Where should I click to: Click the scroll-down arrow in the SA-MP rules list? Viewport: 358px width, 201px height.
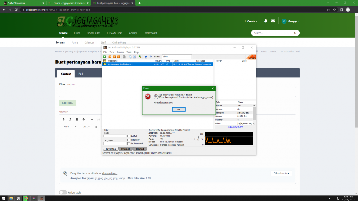pyautogui.click(x=254, y=124)
